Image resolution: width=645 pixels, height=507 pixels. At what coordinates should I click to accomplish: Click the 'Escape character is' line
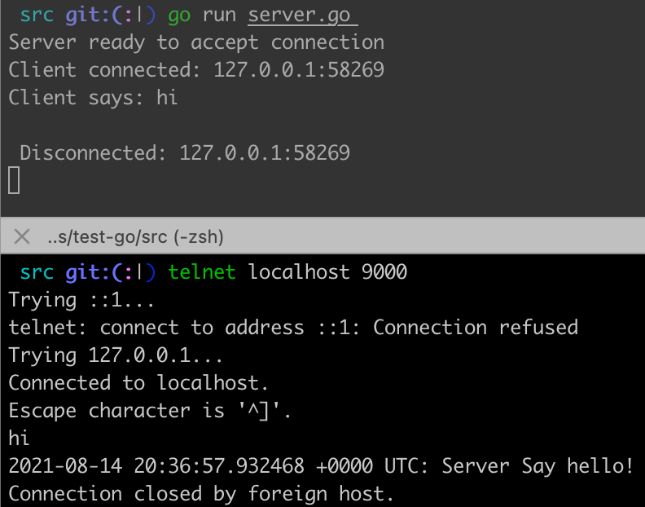[150, 411]
